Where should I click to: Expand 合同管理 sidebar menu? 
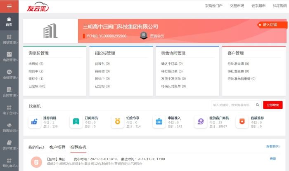[x=9, y=92]
